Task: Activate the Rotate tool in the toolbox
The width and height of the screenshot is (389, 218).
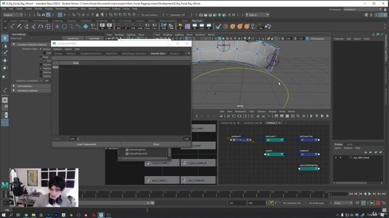Action: (5, 68)
